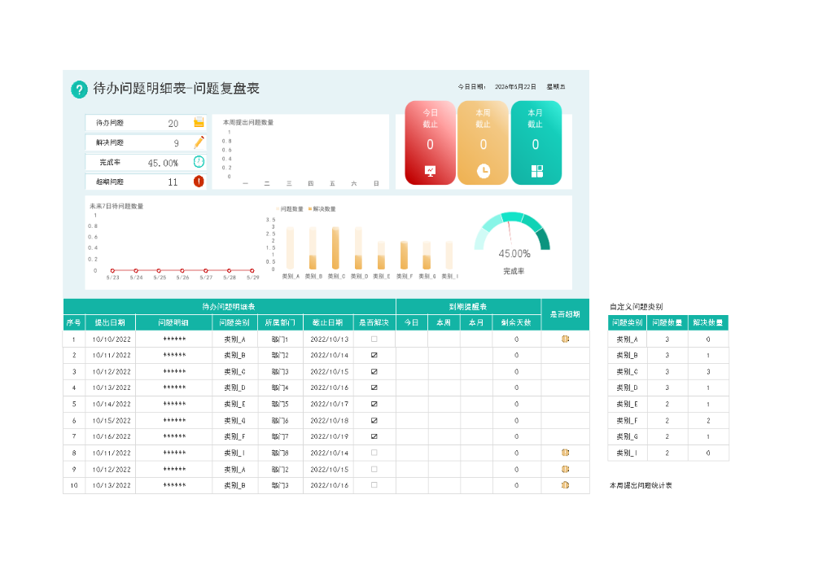Select the 类别_I cell in row 8
This screenshot has width=814, height=578.
[234, 453]
